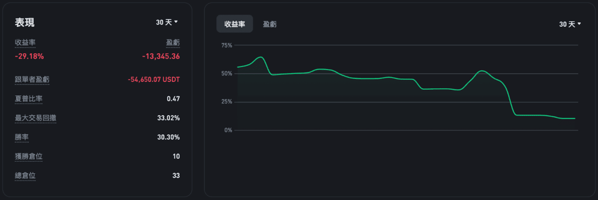
Task: Click the underlined 盈虧 label in 表現 panel
Action: [x=172, y=43]
